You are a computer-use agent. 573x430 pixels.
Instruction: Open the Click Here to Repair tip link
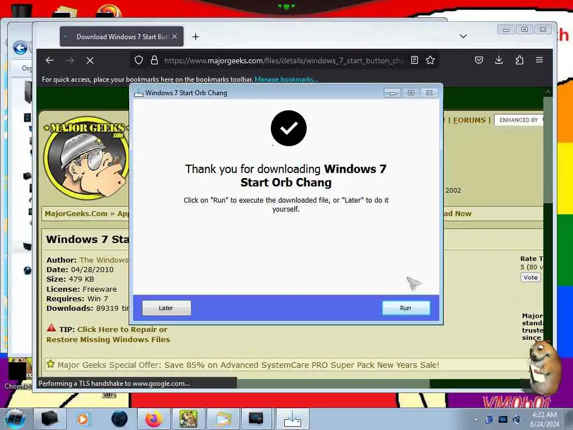point(108,334)
